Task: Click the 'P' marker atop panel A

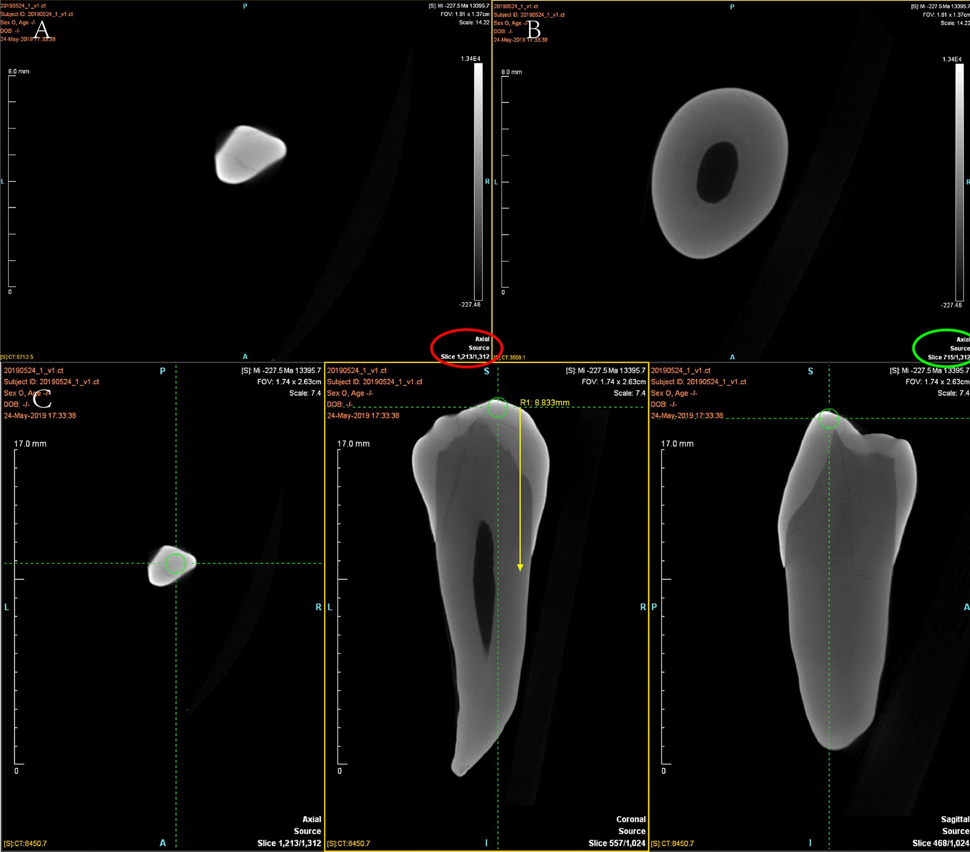Action: click(245, 6)
